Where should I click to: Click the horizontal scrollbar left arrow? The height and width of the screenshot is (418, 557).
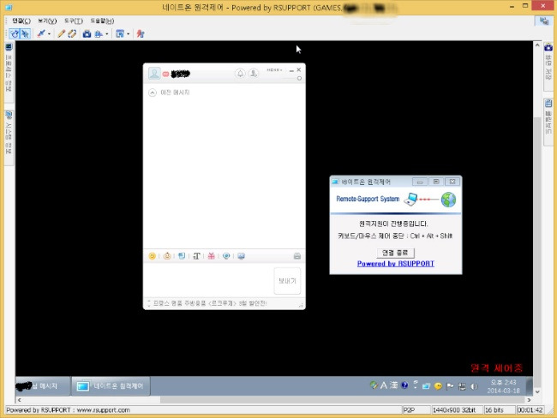tap(19, 400)
